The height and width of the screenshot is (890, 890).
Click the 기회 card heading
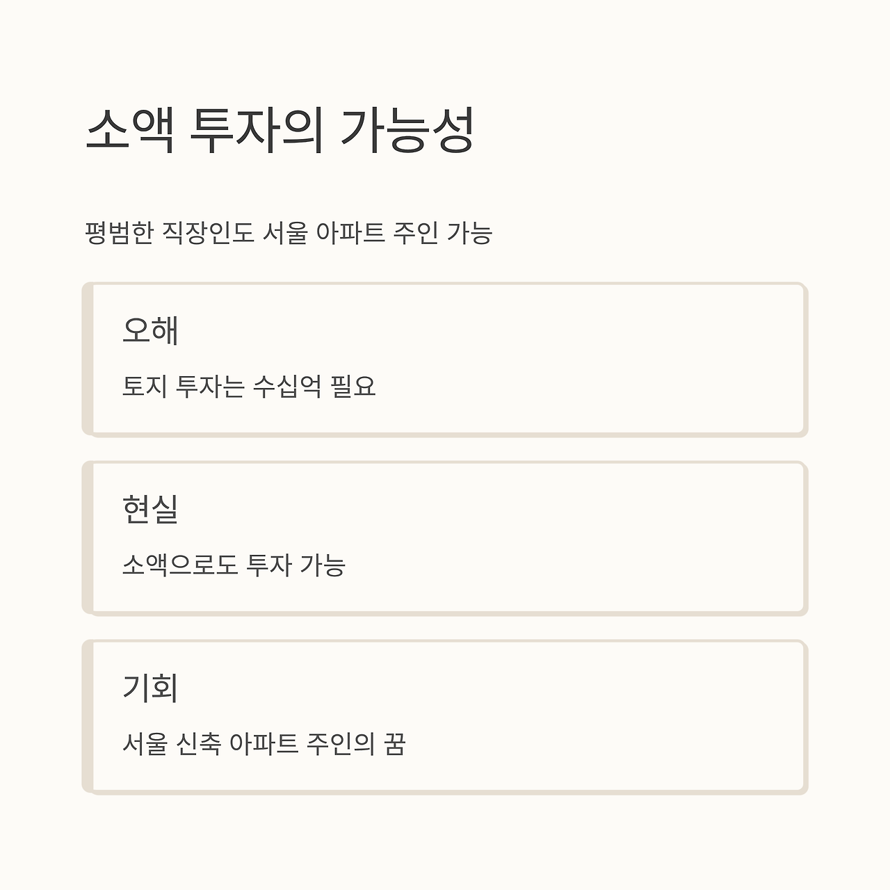click(151, 688)
